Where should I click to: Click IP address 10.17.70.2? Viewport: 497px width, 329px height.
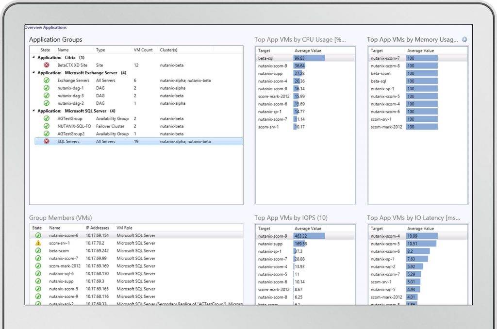tap(95, 243)
